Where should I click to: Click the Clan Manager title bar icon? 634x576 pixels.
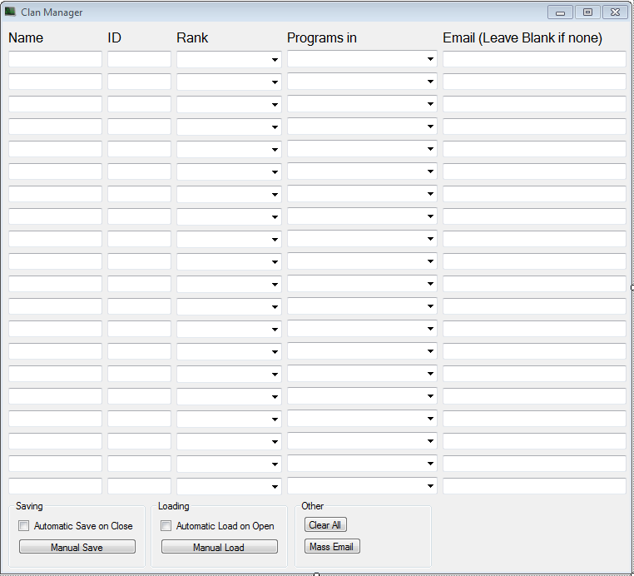click(11, 12)
